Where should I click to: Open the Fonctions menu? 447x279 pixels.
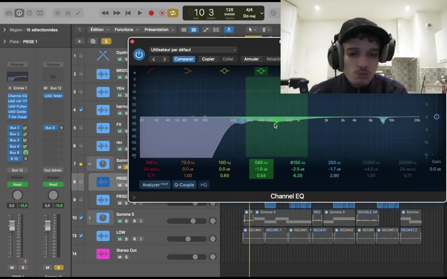(x=126, y=29)
